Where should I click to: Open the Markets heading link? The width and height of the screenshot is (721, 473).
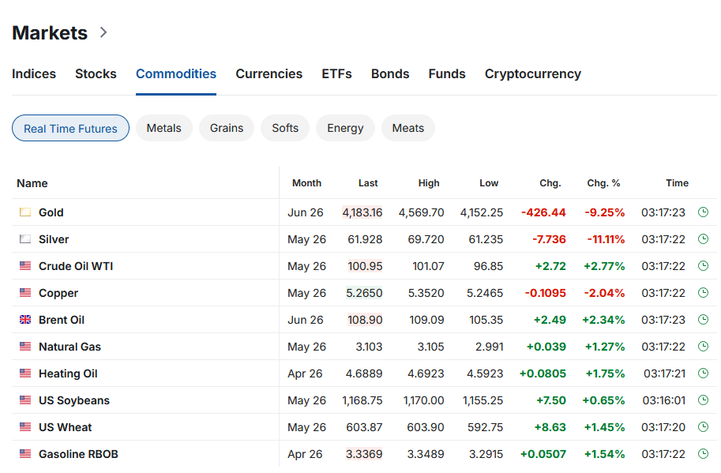[50, 32]
